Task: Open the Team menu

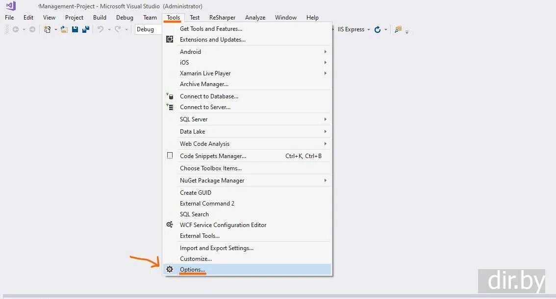Action: coord(150,17)
